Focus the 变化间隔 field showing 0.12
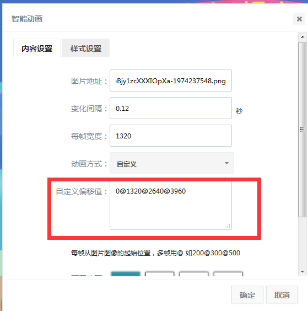The height and width of the screenshot is (311, 308). [171, 108]
